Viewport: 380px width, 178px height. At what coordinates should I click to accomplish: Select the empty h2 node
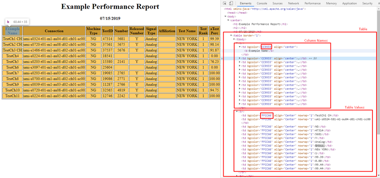pos(239,28)
